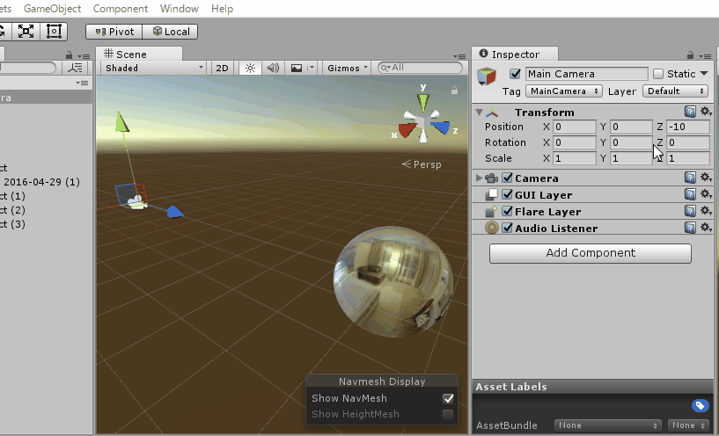Open the Shaded draw mode dropdown

click(x=154, y=68)
